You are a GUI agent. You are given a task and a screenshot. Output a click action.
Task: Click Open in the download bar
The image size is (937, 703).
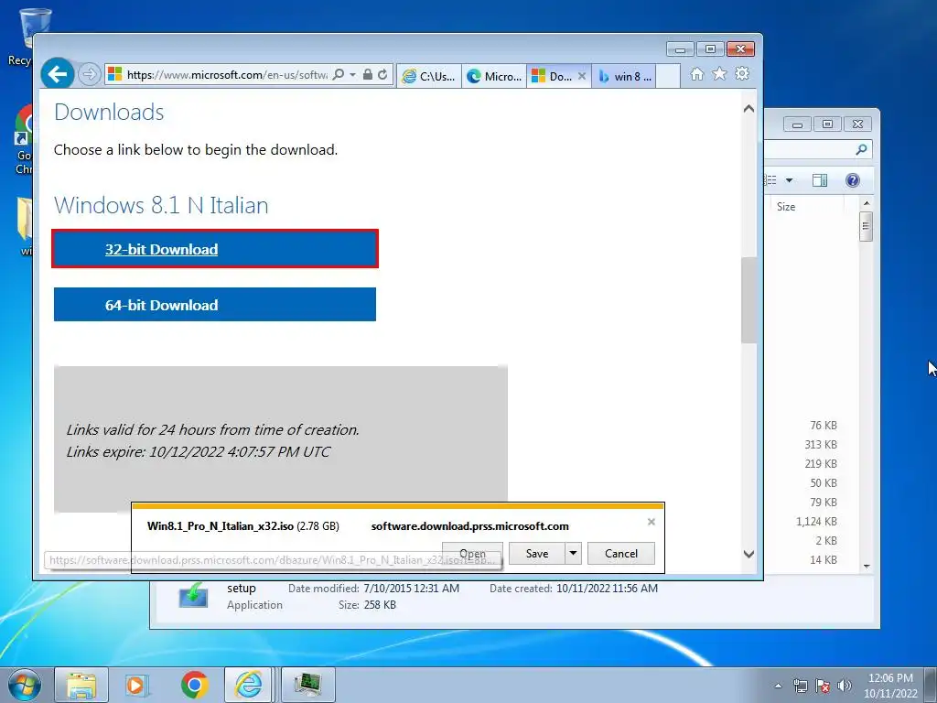473,554
